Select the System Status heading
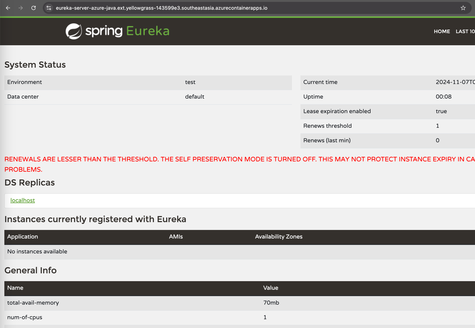 (35, 65)
